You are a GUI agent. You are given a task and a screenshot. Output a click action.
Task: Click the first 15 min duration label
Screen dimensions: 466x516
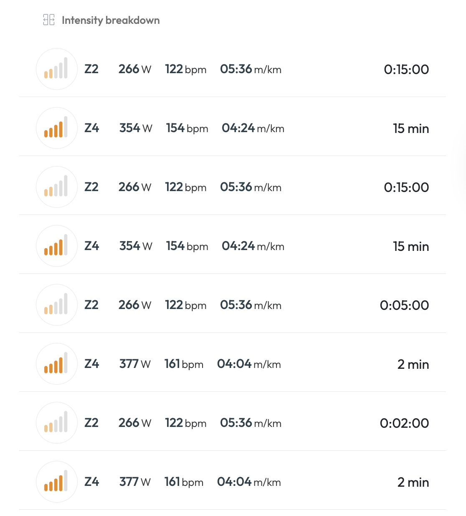click(x=411, y=128)
